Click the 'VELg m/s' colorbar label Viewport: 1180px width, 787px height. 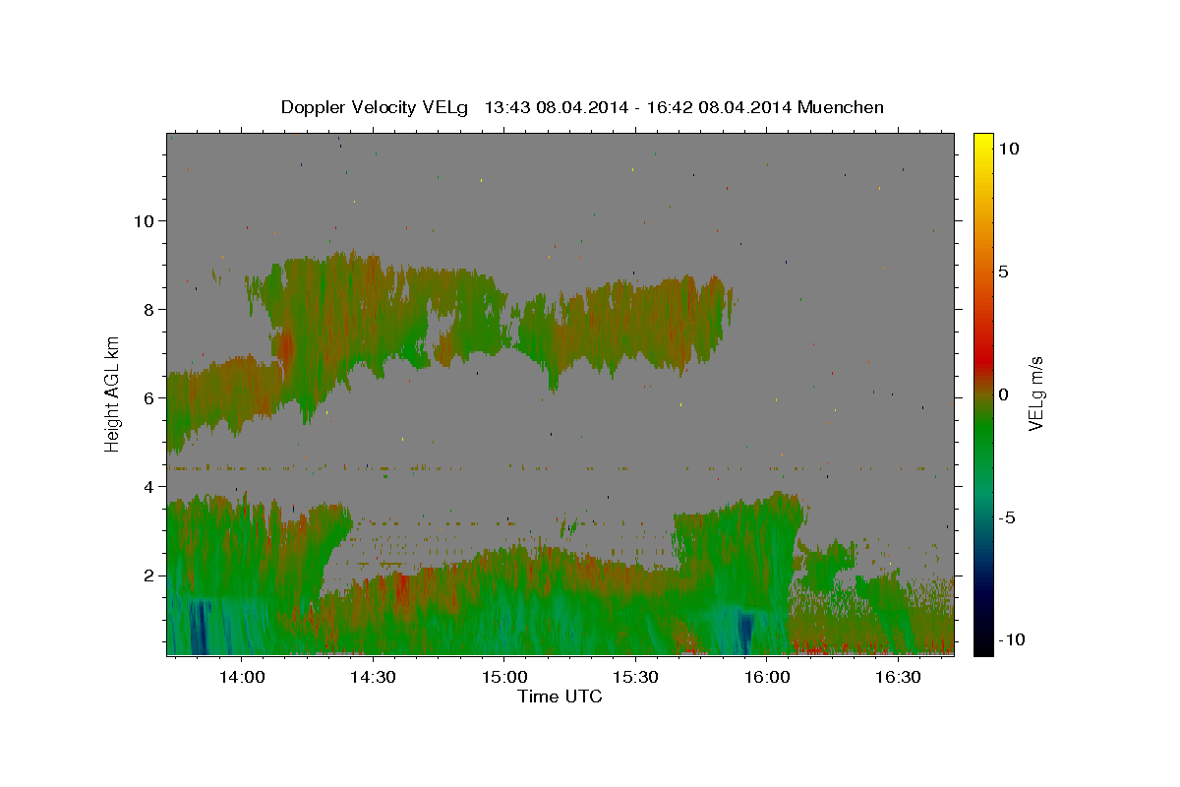tap(1035, 393)
